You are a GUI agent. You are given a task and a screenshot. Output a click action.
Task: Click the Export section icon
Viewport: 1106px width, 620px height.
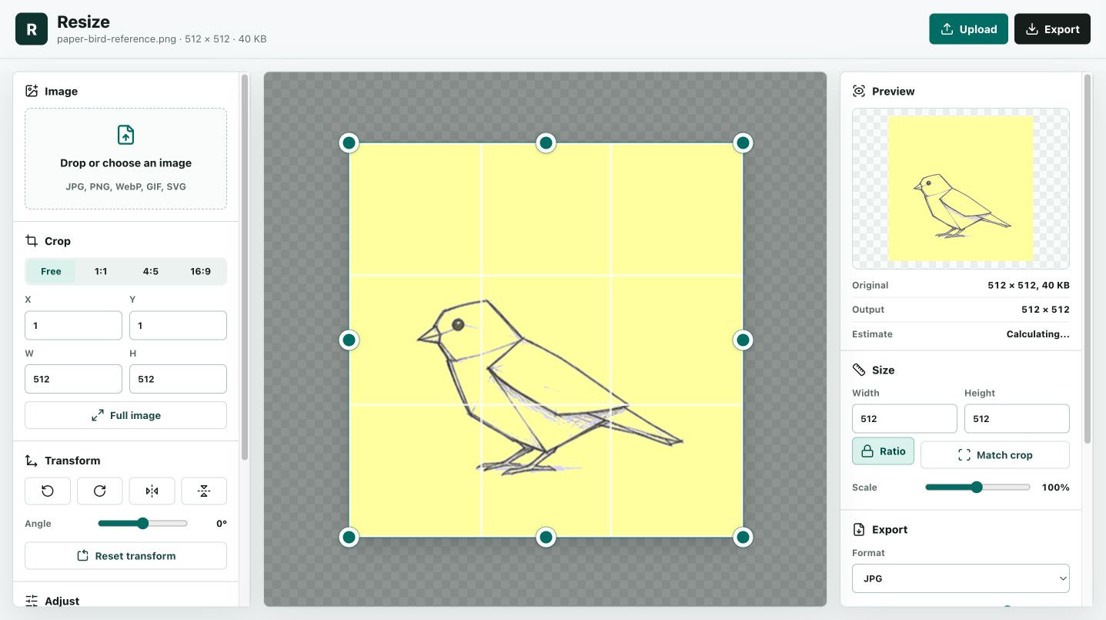point(859,529)
